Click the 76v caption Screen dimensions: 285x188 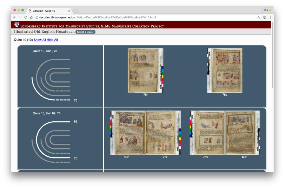tap(225, 95)
